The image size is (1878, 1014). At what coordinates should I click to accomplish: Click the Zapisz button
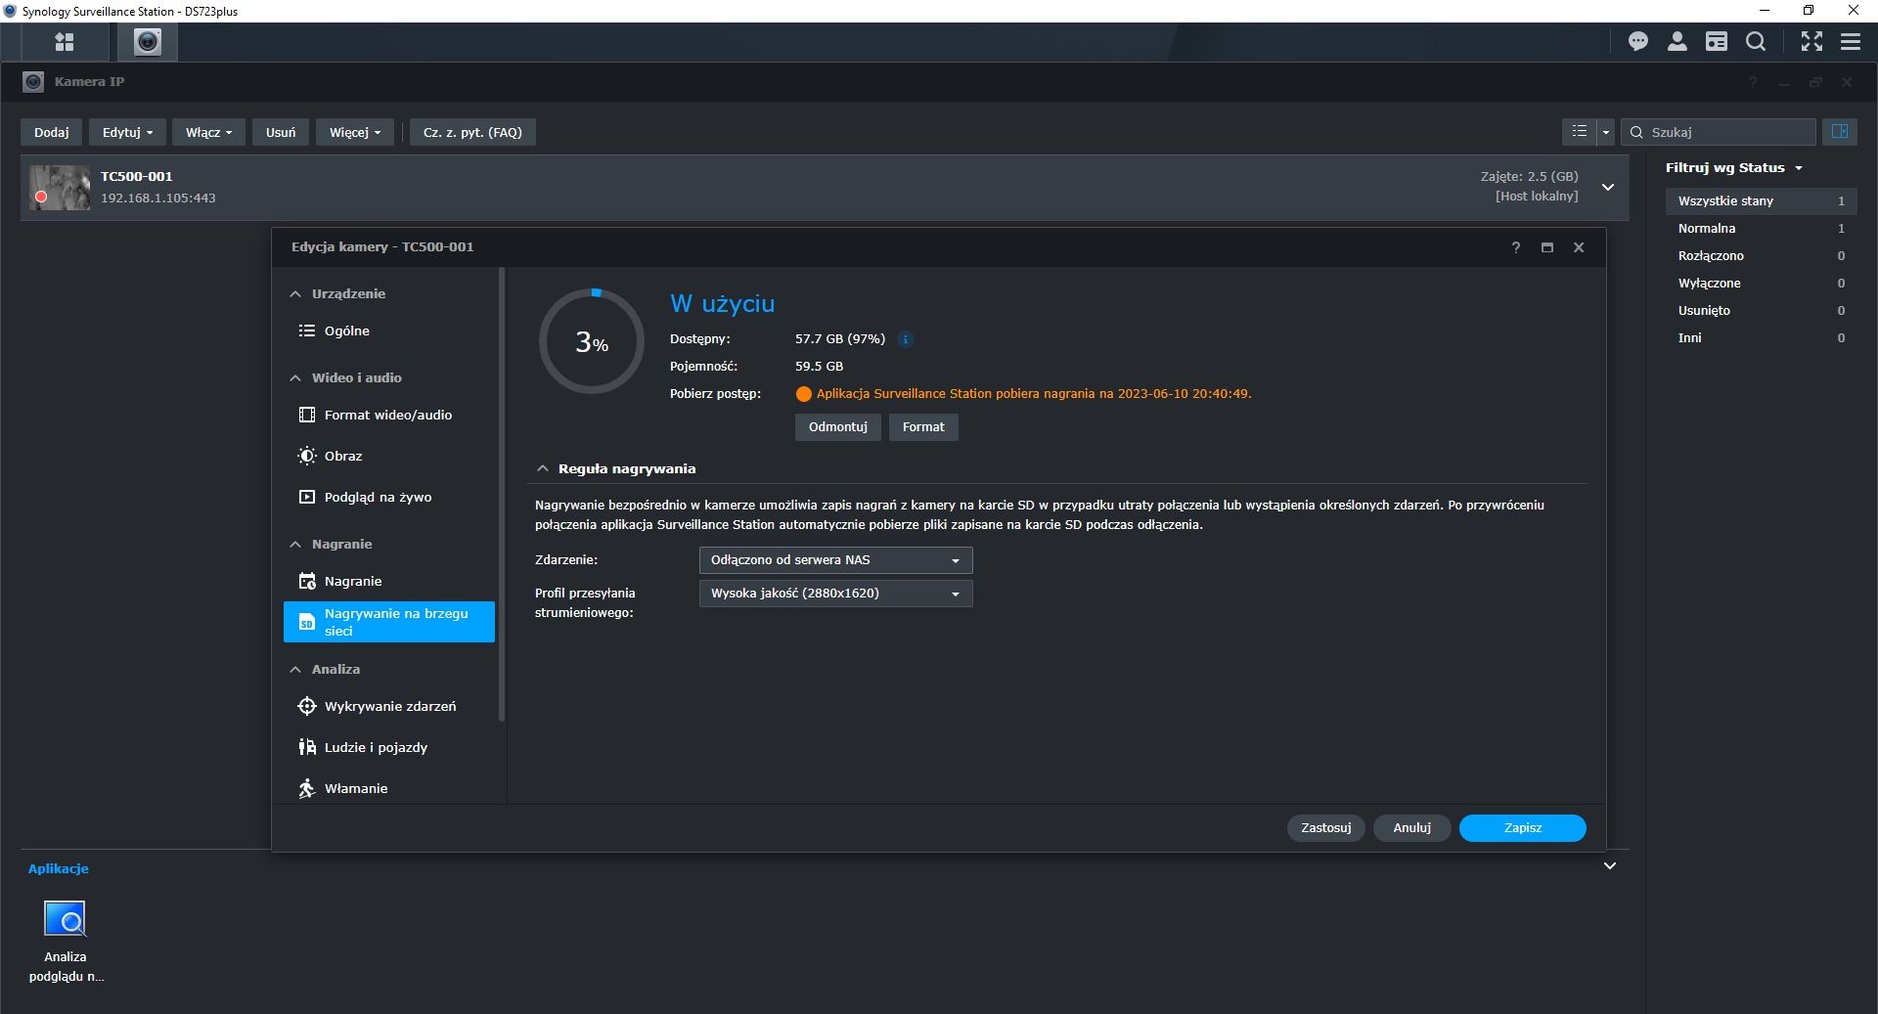[x=1523, y=827]
